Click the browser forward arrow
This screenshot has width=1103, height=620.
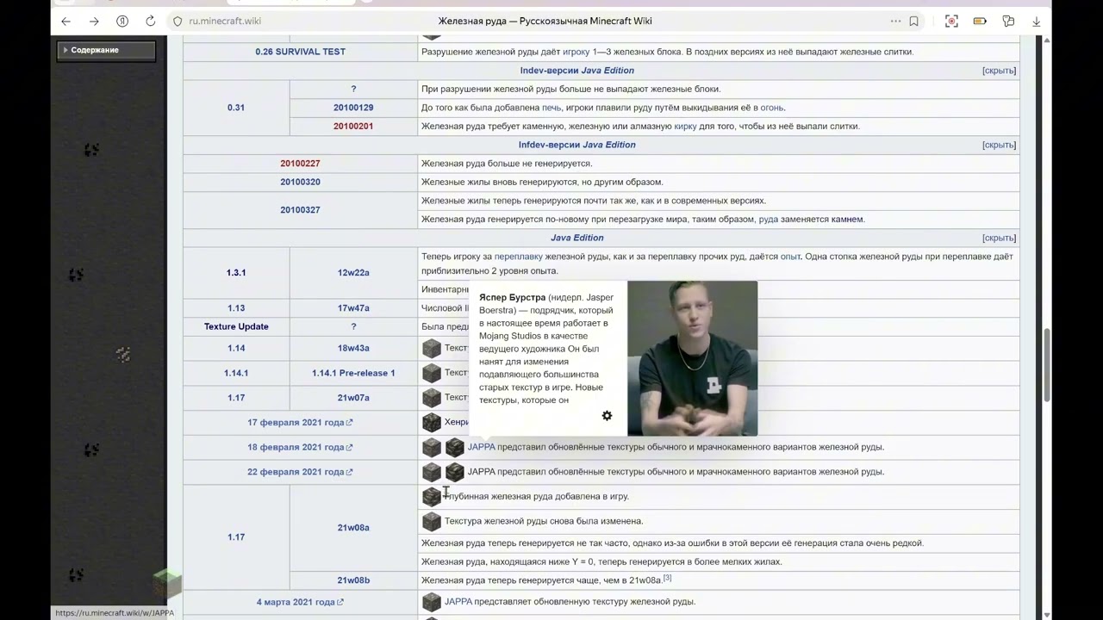pos(94,22)
